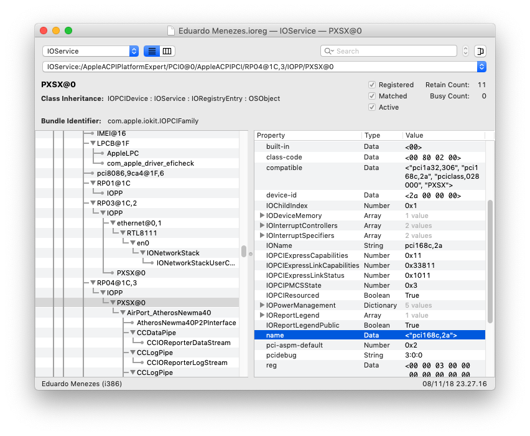Select the IOPCIExpressLinkCapabilities row
The height and width of the screenshot is (436, 530).
(370, 265)
